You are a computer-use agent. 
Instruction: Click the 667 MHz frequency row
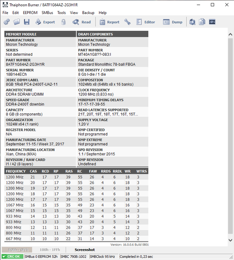(x=76, y=239)
